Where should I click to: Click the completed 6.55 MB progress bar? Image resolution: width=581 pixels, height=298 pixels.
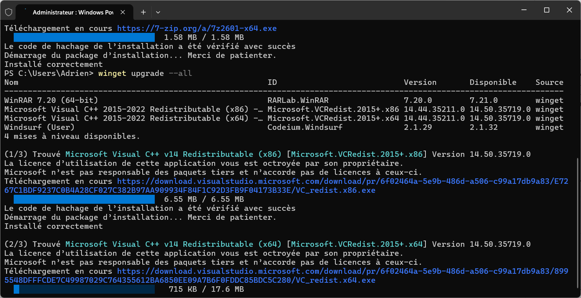84,199
